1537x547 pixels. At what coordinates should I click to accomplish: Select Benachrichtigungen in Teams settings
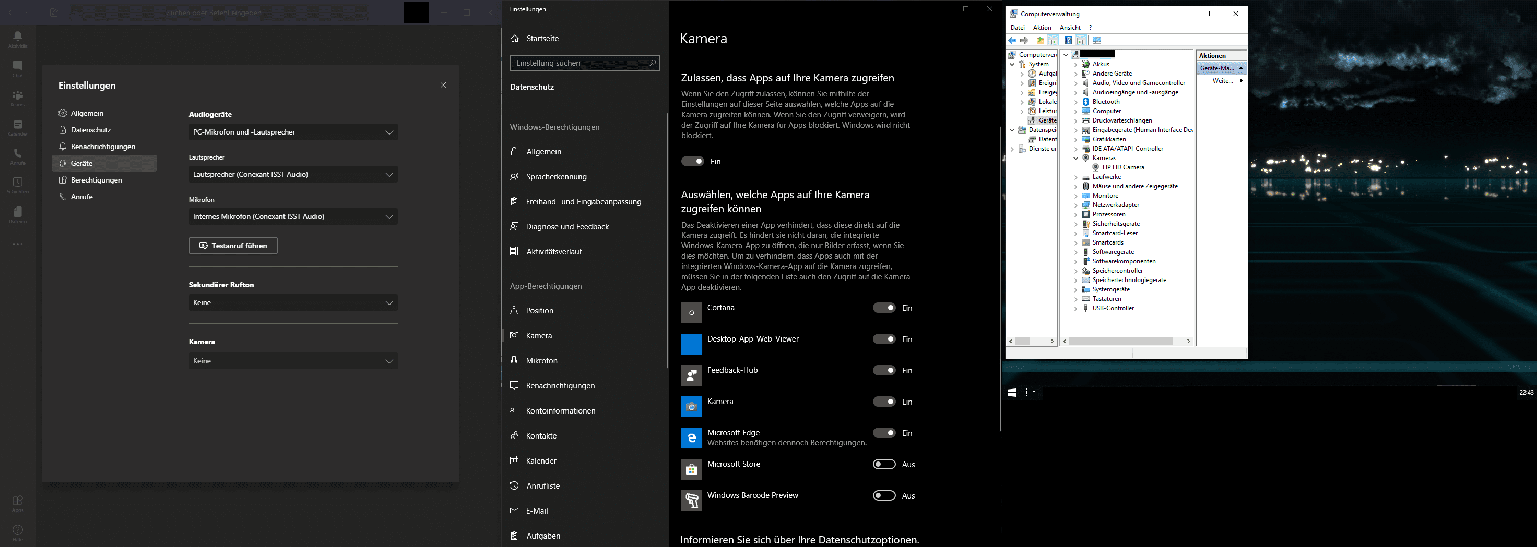point(104,147)
